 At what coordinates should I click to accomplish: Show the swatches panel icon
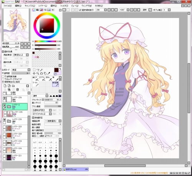(x=49, y=10)
